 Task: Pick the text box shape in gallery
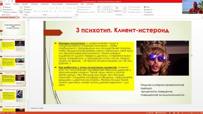pos(99,7)
